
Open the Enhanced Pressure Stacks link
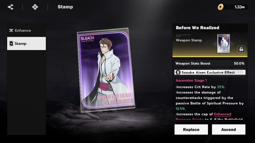click(223, 114)
